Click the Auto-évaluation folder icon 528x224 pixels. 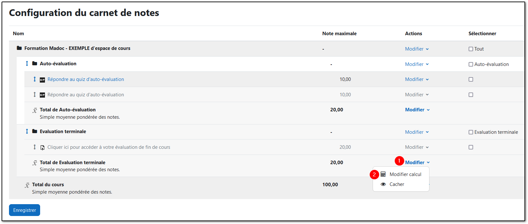click(35, 64)
